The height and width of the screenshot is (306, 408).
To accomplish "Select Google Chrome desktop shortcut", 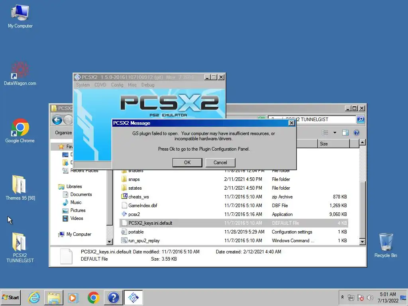I will pyautogui.click(x=20, y=131).
